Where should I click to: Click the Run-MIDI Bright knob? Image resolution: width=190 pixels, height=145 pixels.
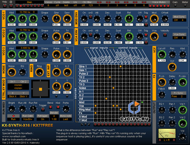[x=12, y=109]
